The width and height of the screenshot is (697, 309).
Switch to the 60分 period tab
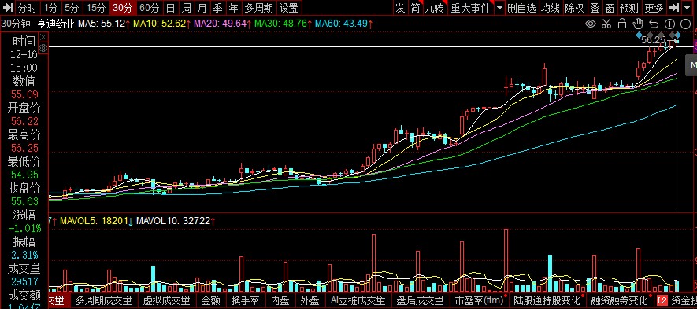pos(149,8)
